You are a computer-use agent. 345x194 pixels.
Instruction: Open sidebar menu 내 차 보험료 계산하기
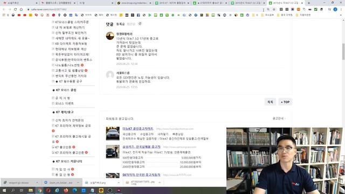click(70, 27)
